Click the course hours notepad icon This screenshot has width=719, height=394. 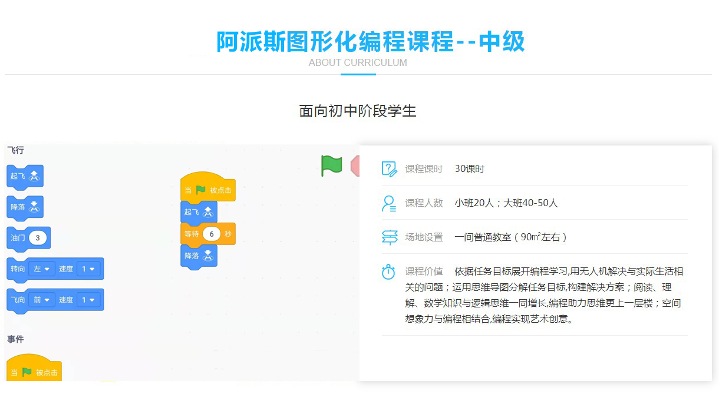(389, 169)
